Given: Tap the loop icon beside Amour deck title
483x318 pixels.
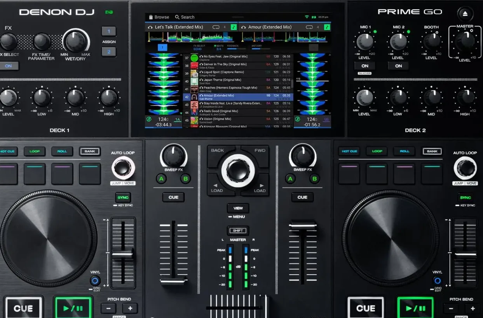Looking at the screenshot, I should [309, 27].
